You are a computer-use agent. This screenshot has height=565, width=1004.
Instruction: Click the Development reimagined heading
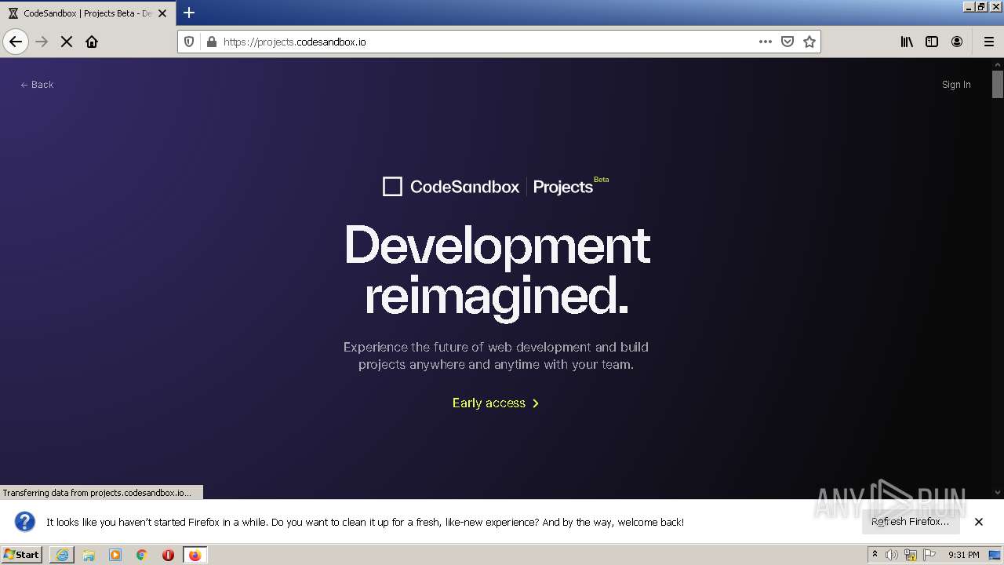tap(497, 270)
